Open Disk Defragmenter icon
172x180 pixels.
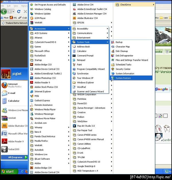(x=113, y=56)
